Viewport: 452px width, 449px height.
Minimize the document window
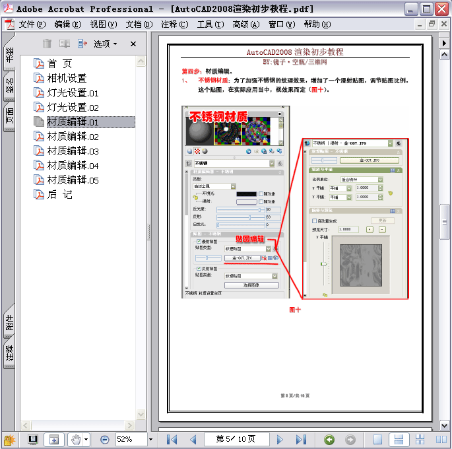point(420,24)
